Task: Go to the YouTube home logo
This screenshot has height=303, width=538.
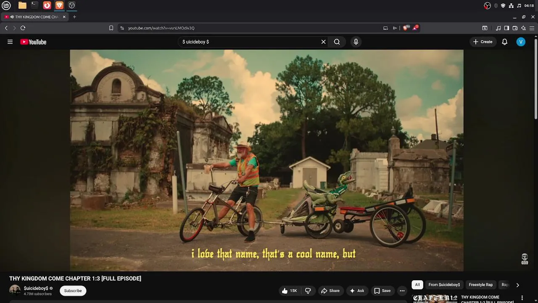Action: point(33,42)
